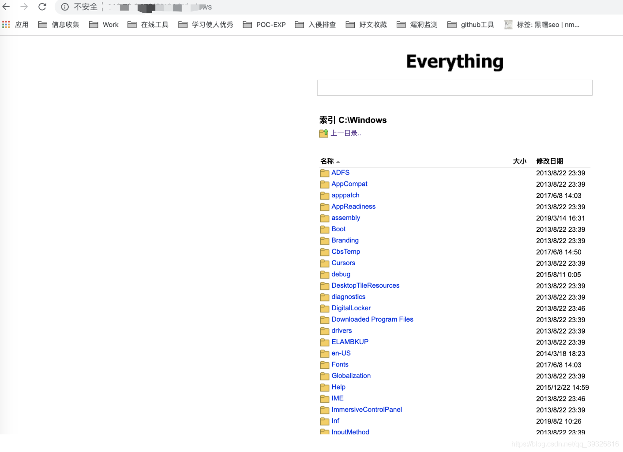Click the folder icon beside drivers
The image size is (623, 452).
pyautogui.click(x=325, y=331)
